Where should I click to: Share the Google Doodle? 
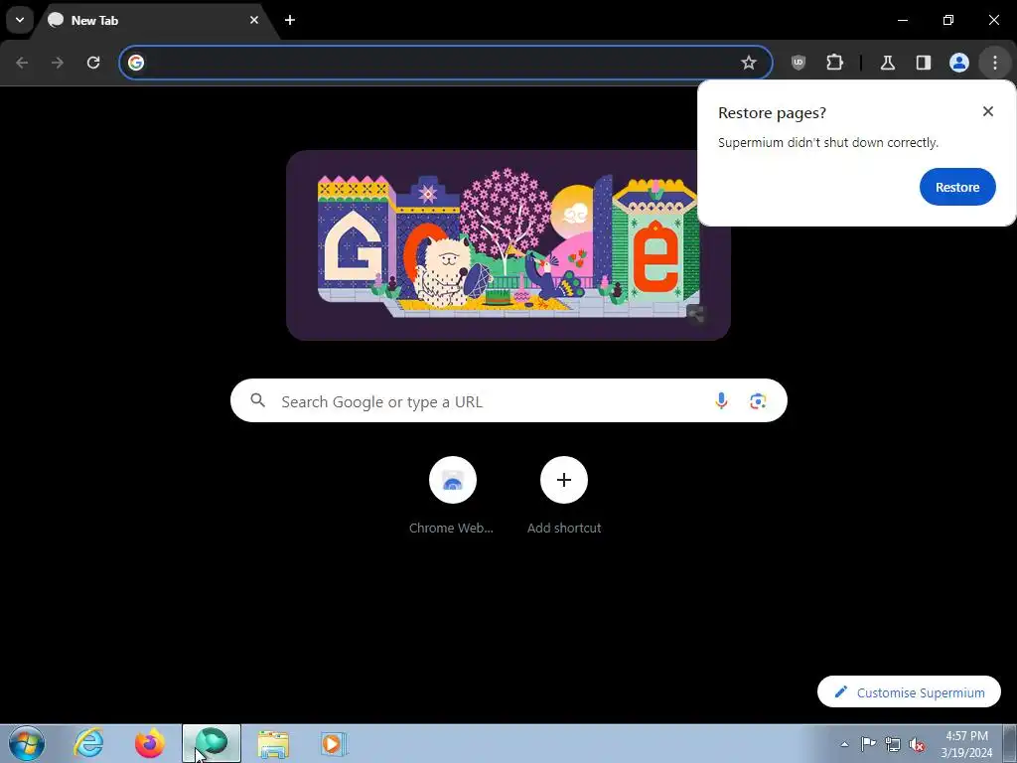tap(696, 315)
